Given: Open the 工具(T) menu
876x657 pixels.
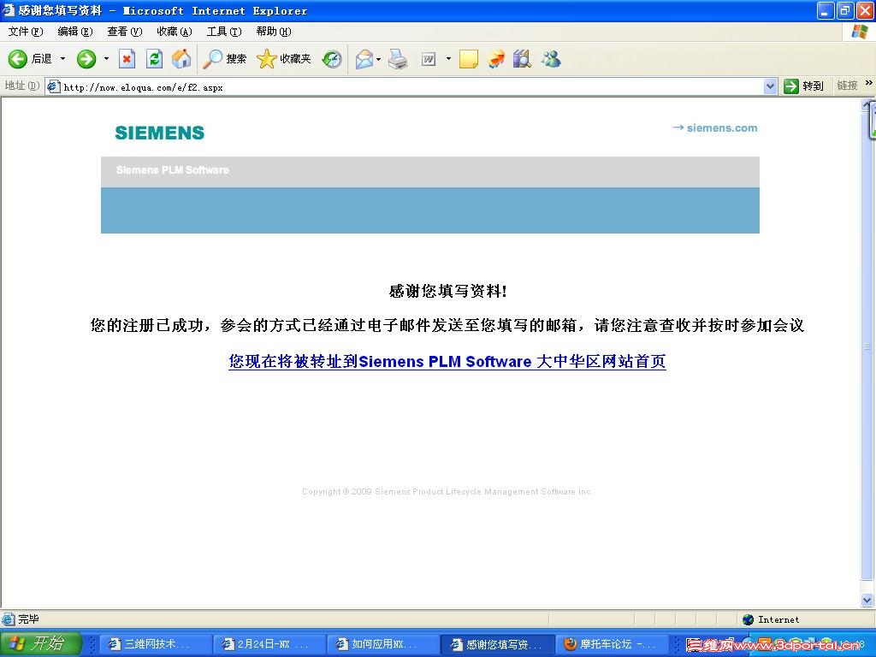Looking at the screenshot, I should click(x=224, y=32).
